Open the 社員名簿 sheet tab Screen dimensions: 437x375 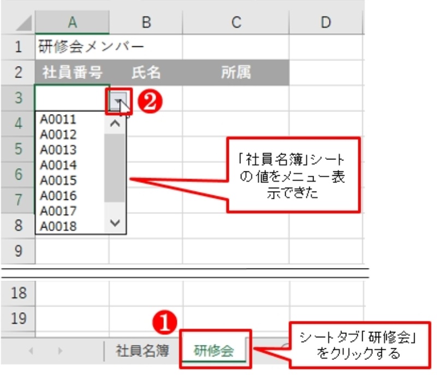pyautogui.click(x=142, y=350)
